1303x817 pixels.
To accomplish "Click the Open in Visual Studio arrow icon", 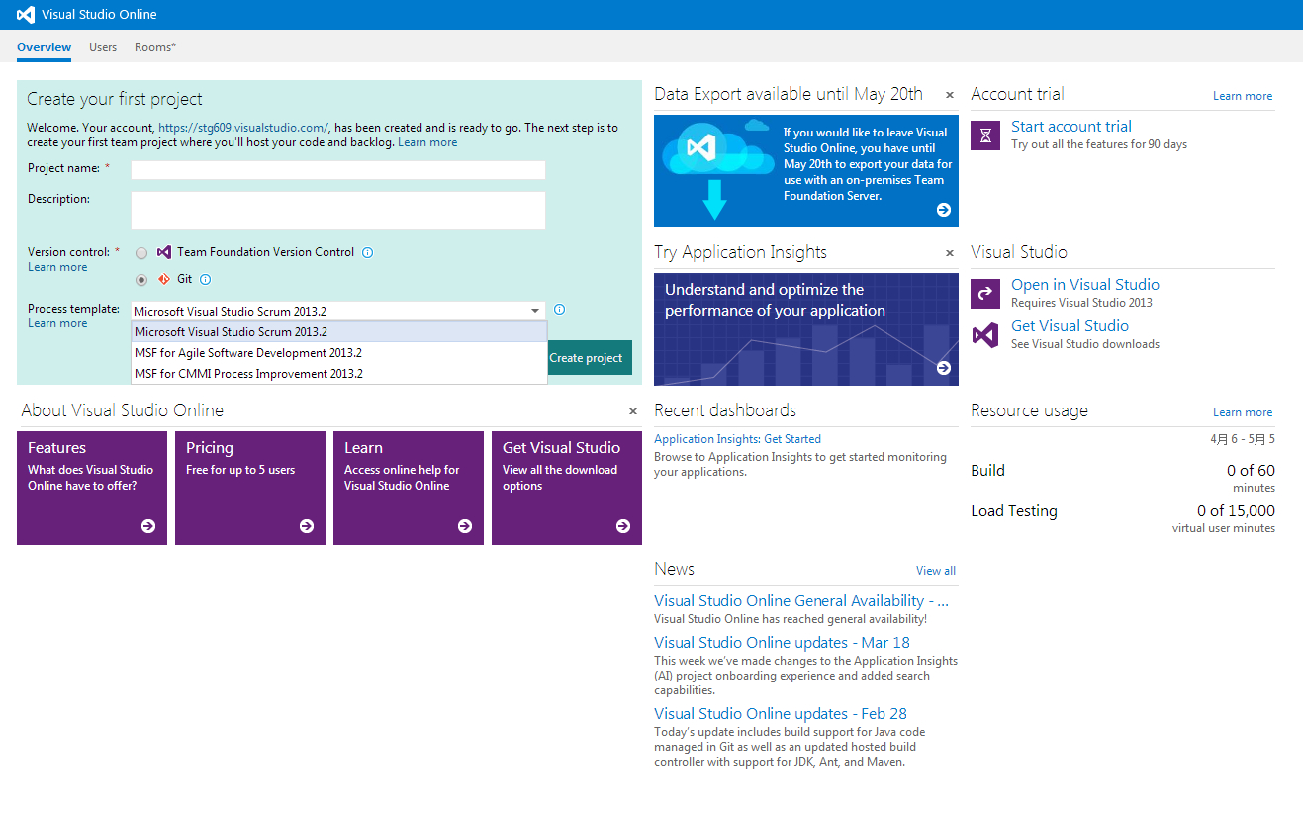I will click(x=985, y=294).
